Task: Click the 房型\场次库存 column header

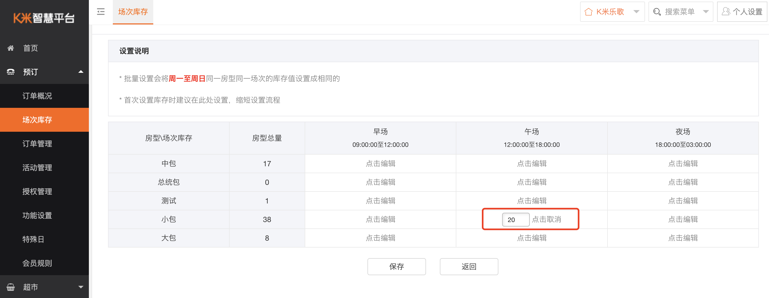Action: 169,138
